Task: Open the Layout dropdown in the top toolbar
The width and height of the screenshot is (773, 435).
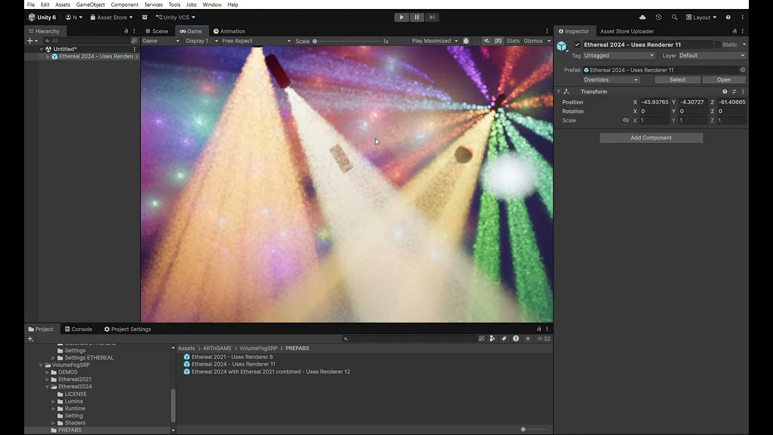Action: coord(701,18)
